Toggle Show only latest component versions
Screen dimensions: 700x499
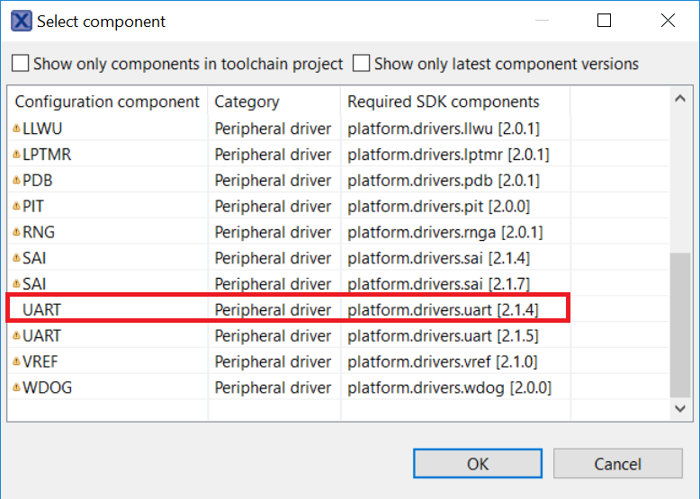pos(362,64)
